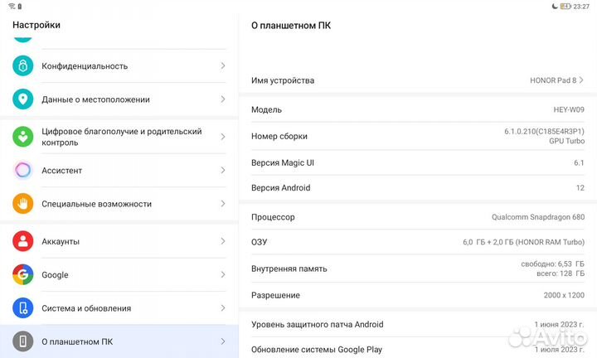This screenshot has height=358, width=597.
Task: Tap the battery icon in status bar
Action: click(x=565, y=6)
